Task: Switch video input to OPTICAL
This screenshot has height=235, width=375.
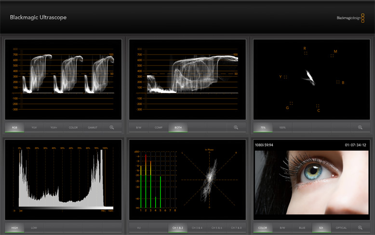Action: coord(341,227)
